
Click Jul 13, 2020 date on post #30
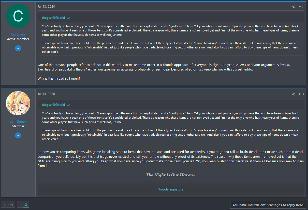46,7
